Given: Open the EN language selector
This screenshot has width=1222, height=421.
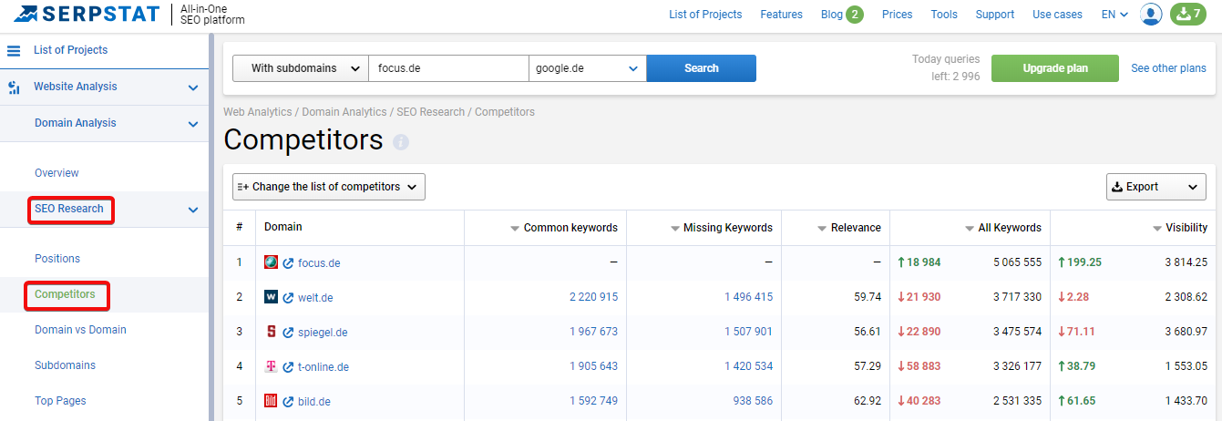Looking at the screenshot, I should click(x=1114, y=15).
